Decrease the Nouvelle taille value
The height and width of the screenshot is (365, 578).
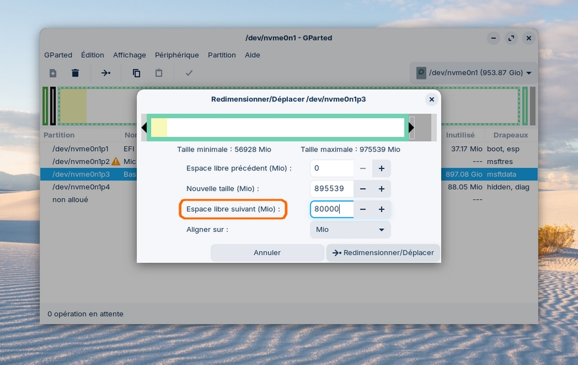(363, 189)
